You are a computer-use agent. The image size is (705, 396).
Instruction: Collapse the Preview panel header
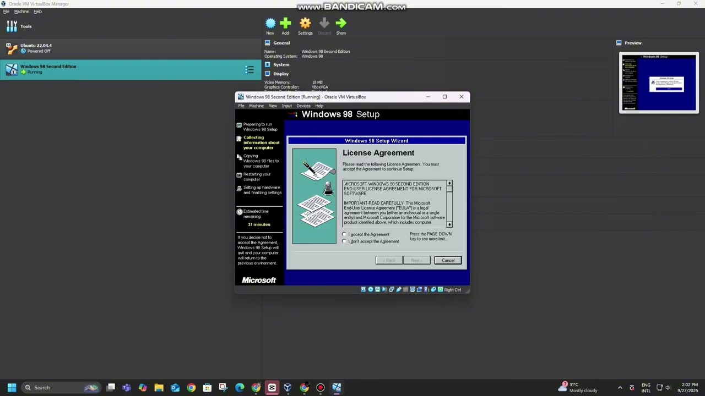(633, 43)
